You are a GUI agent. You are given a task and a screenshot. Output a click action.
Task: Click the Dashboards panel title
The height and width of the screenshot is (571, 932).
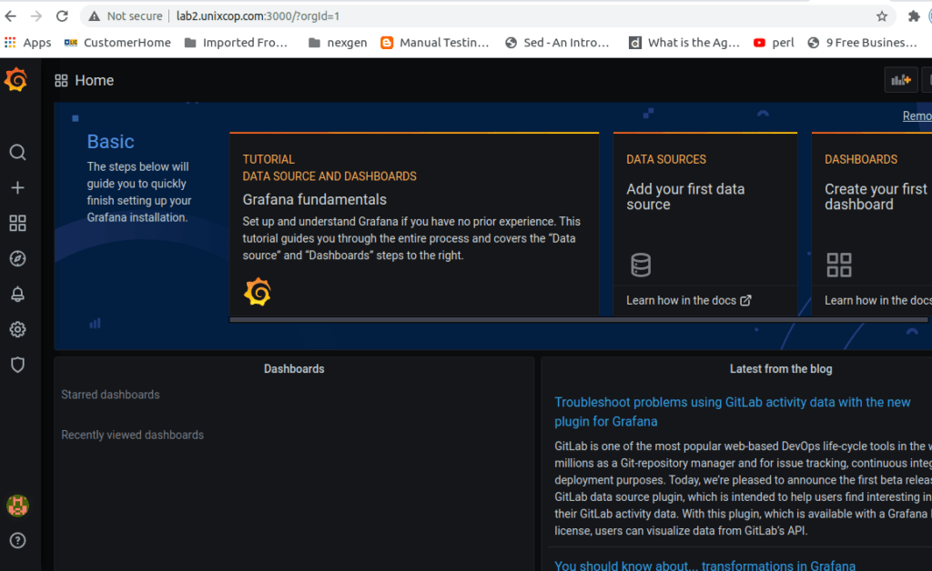(x=294, y=369)
